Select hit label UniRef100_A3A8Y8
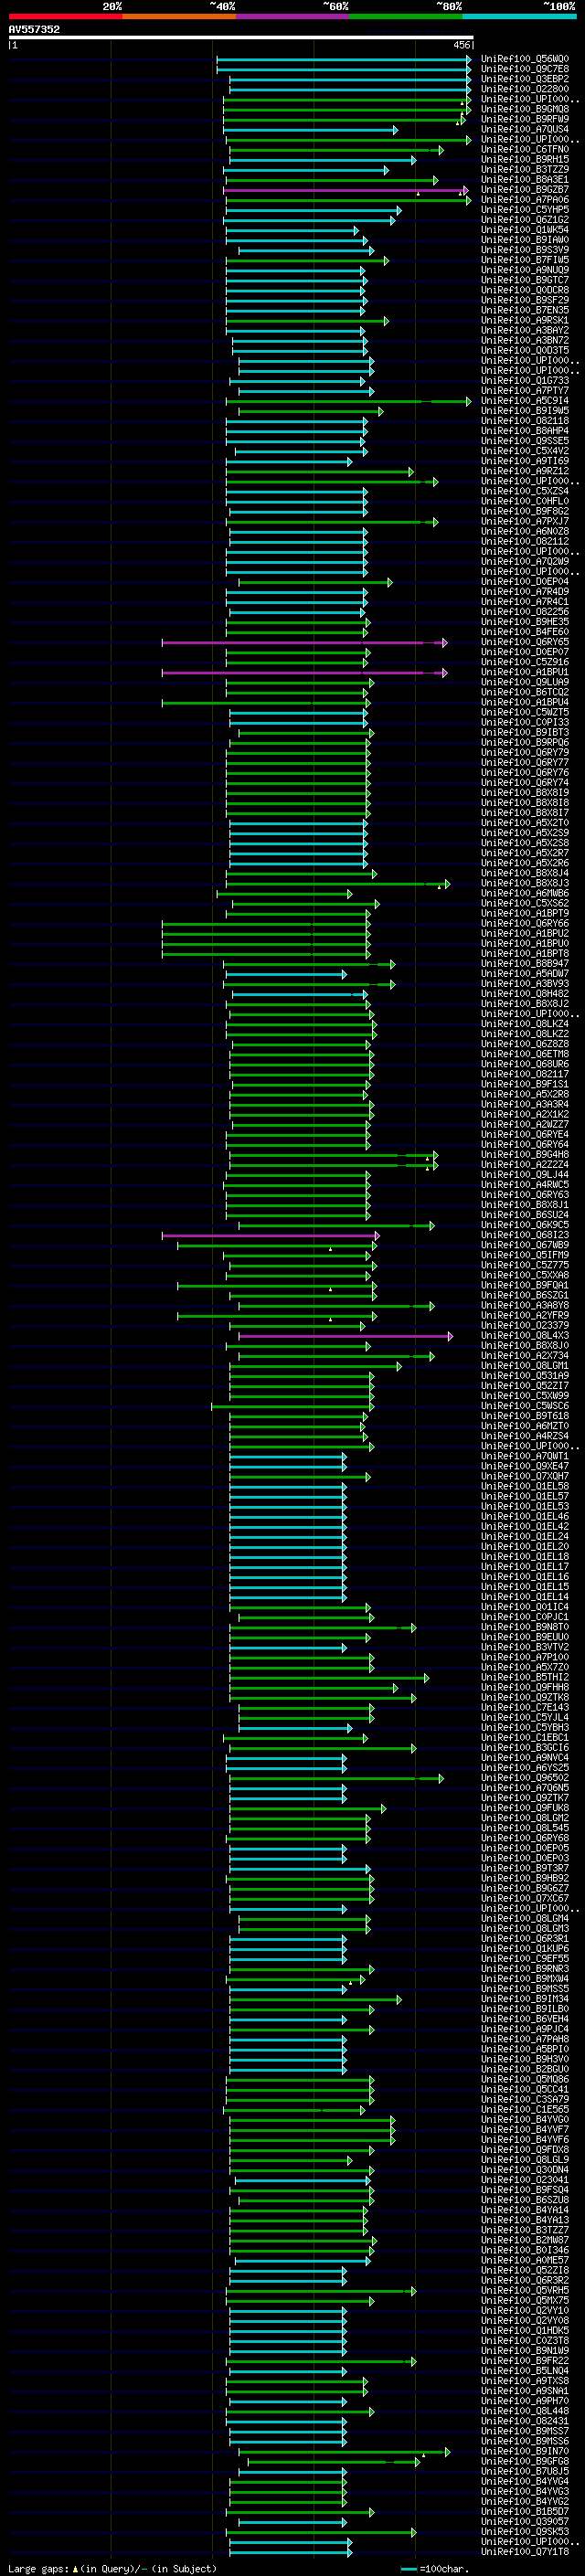This screenshot has width=585, height=2576. [525, 1306]
